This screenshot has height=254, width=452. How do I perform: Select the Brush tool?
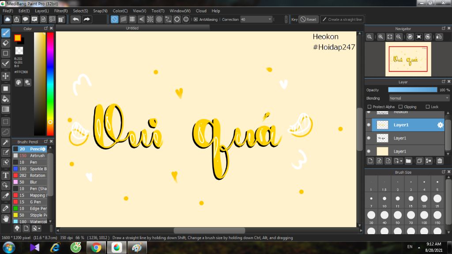point(5,33)
